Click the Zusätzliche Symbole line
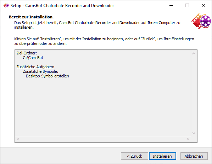This screenshot has height=164, width=212. (40, 71)
